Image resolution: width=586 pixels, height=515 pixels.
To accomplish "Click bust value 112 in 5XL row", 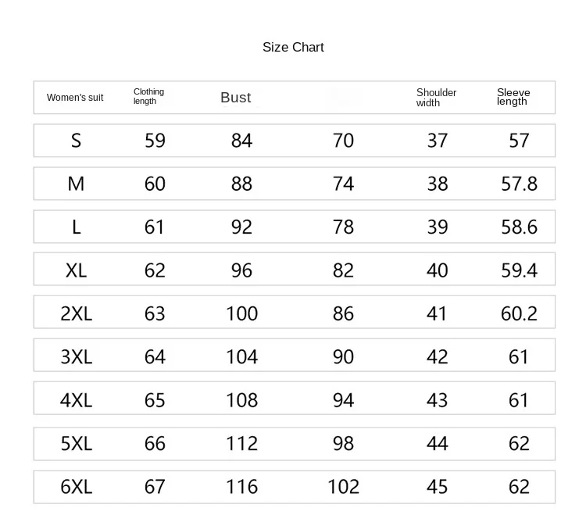I will point(242,444).
